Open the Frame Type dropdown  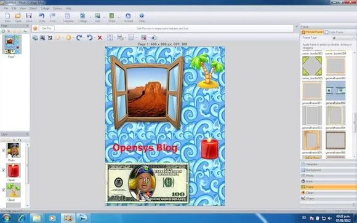(x=343, y=37)
